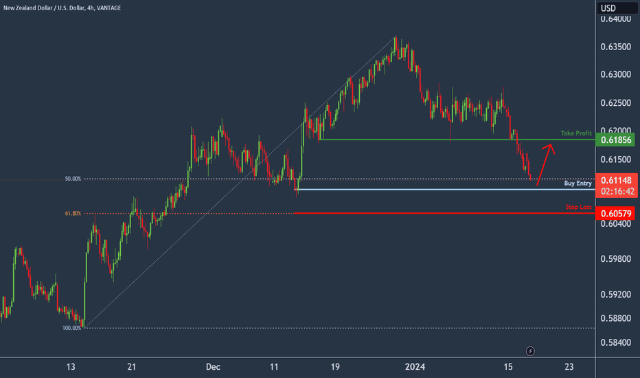Image resolution: width=640 pixels, height=378 pixels.
Task: Select the Take Profit price label 0.61856
Action: [x=615, y=140]
